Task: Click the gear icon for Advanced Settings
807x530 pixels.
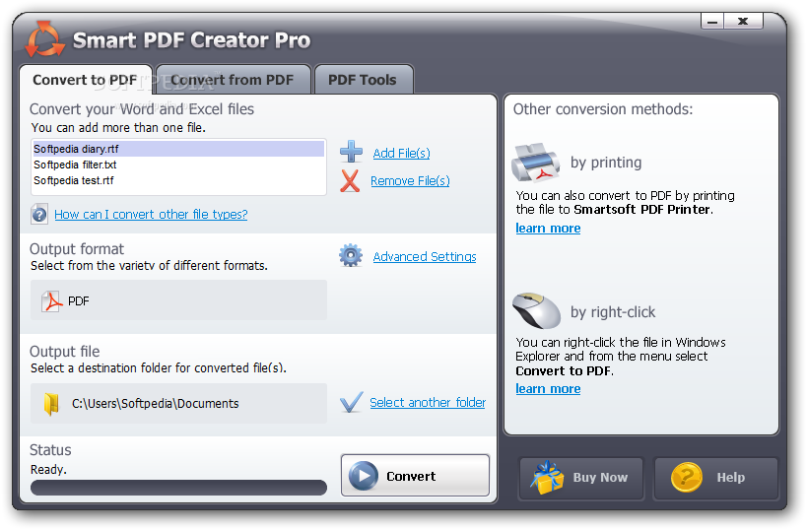Action: coord(351,255)
